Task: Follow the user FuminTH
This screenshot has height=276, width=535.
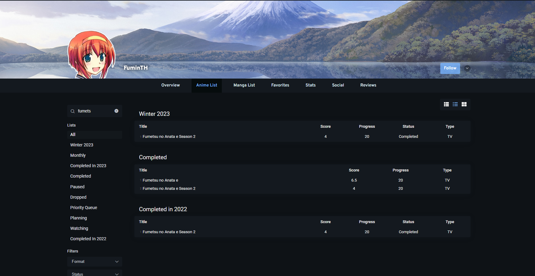Action: coord(450,68)
